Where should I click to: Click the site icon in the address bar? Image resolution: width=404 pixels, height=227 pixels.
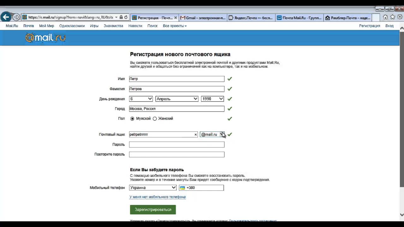tap(25, 17)
